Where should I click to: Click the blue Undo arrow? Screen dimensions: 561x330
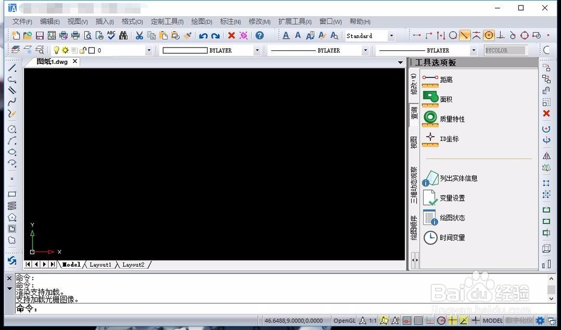(203, 36)
